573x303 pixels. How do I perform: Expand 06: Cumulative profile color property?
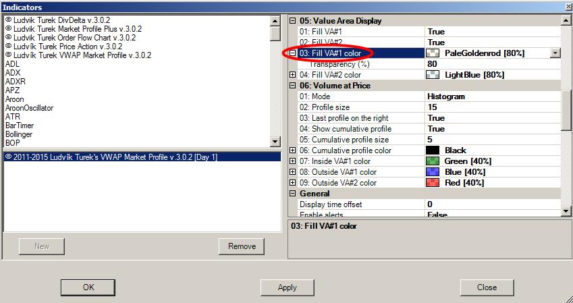(292, 150)
